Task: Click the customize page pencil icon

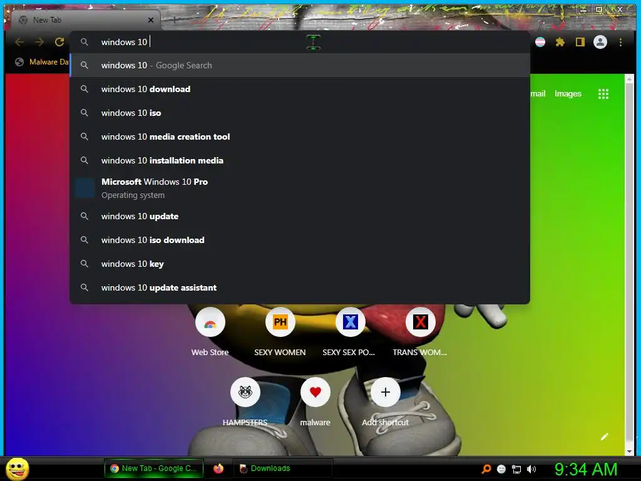Action: pos(604,437)
